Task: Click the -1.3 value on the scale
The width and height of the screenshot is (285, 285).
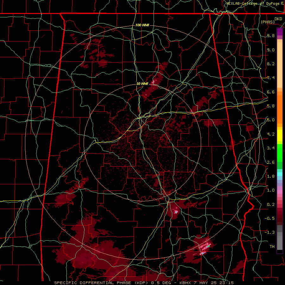Action: pyautogui.click(x=269, y=232)
